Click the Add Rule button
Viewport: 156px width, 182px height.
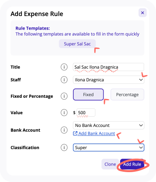point(132,164)
